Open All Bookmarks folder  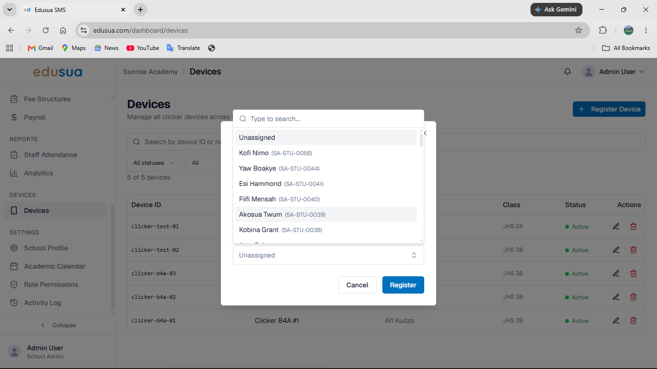626,48
